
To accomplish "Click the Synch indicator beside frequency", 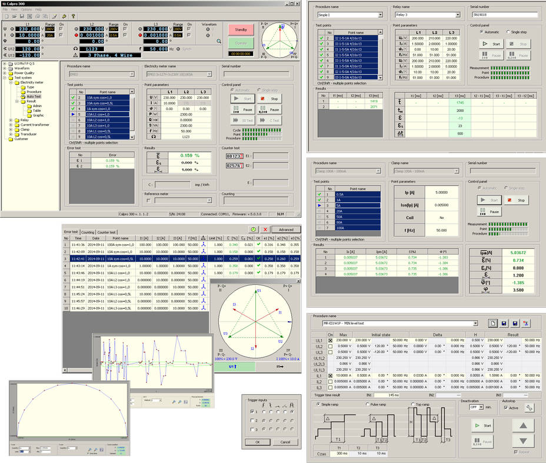I will click(178, 49).
